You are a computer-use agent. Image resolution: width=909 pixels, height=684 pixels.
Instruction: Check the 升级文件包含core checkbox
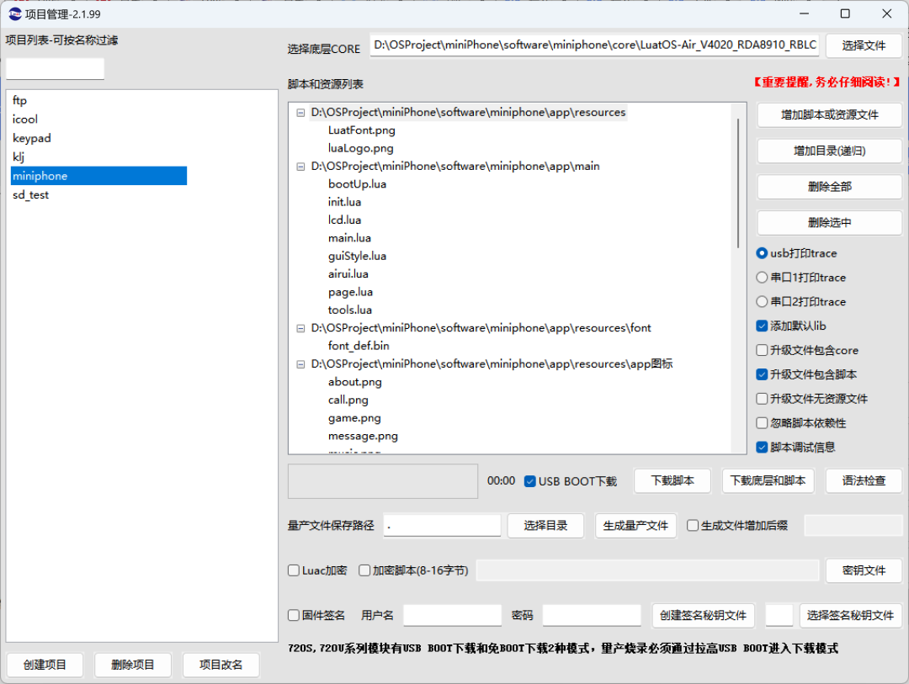pos(762,350)
